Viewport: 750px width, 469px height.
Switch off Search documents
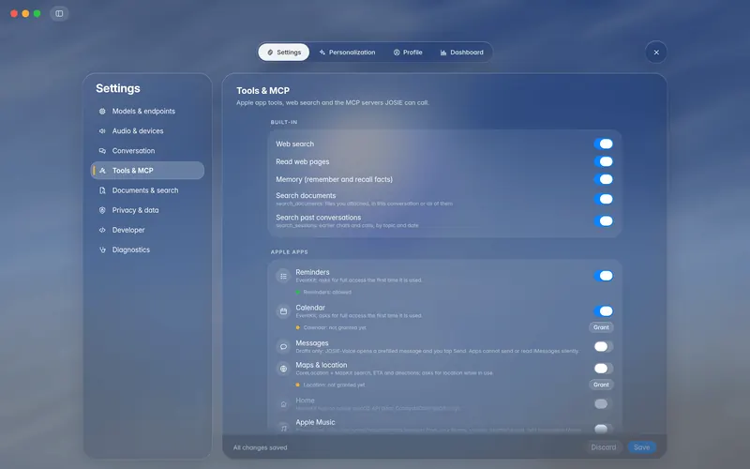603,199
